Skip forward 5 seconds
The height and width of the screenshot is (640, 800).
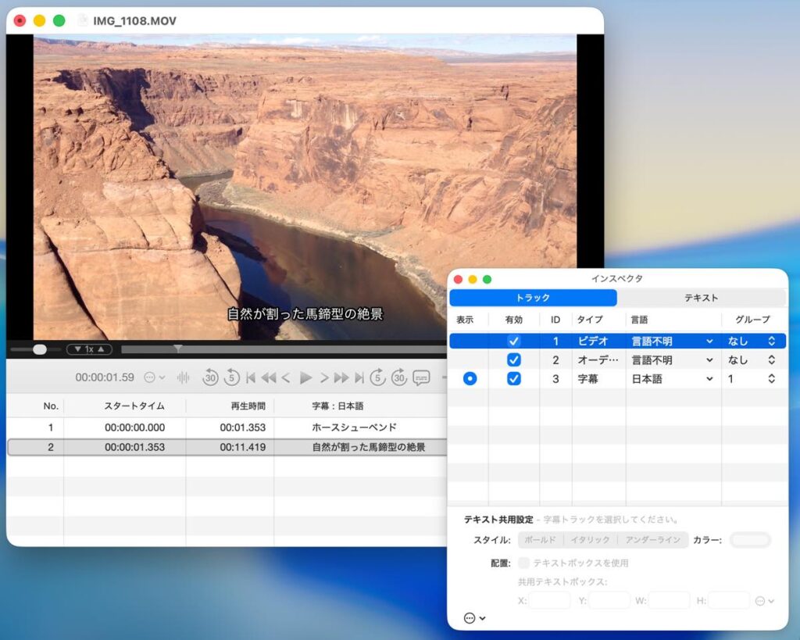click(377, 377)
